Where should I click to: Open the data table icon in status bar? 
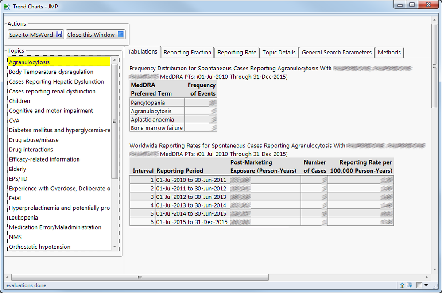(409, 285)
